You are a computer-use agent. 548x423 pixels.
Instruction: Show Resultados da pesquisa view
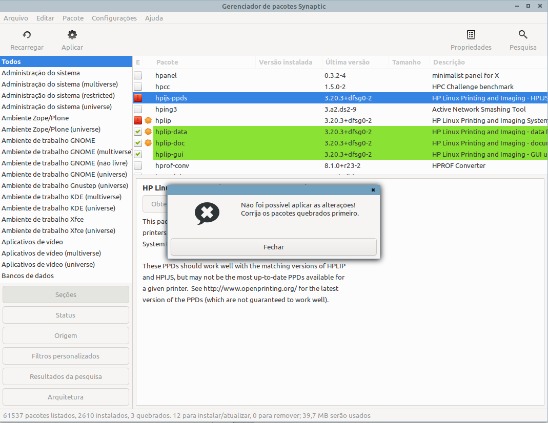point(66,376)
